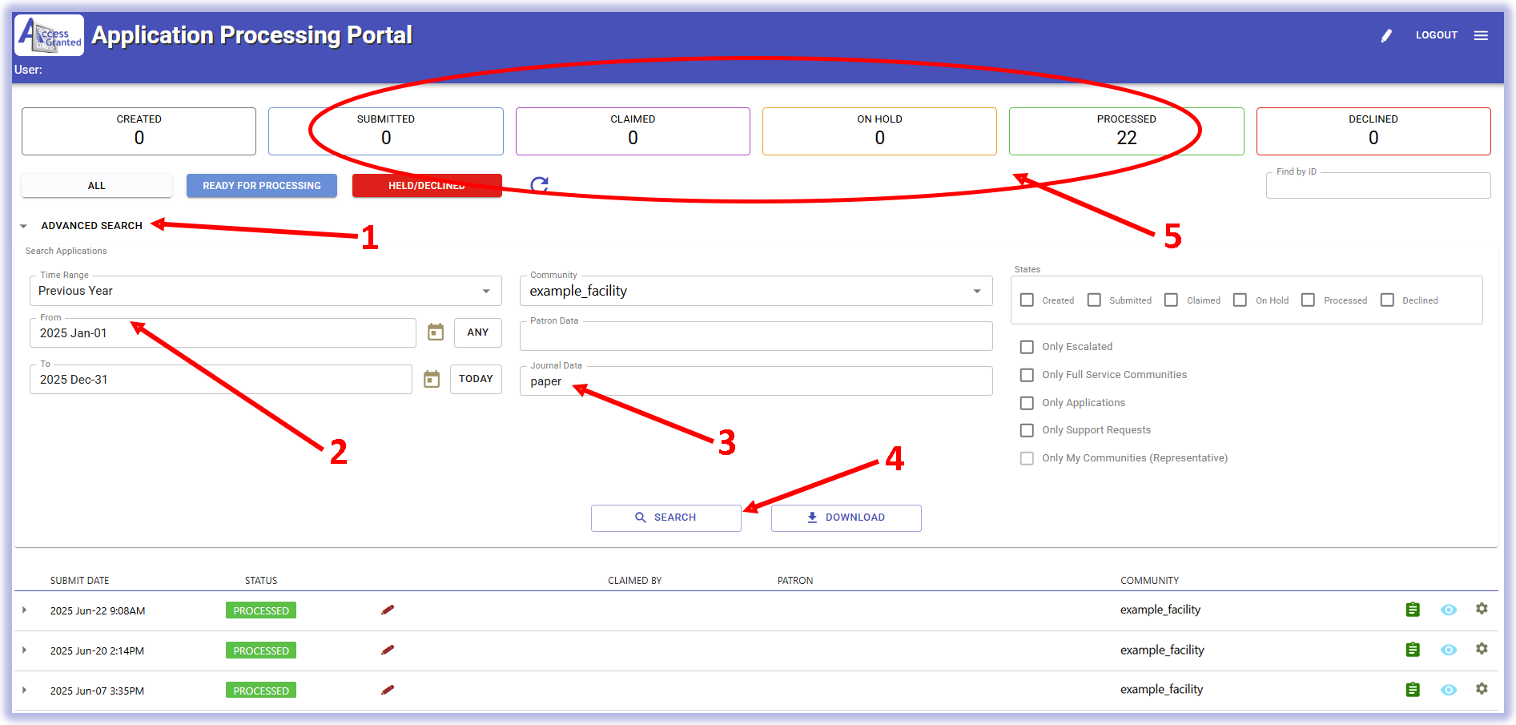The width and height of the screenshot is (1516, 725).
Task: Open the To date calendar picker
Action: (x=432, y=379)
